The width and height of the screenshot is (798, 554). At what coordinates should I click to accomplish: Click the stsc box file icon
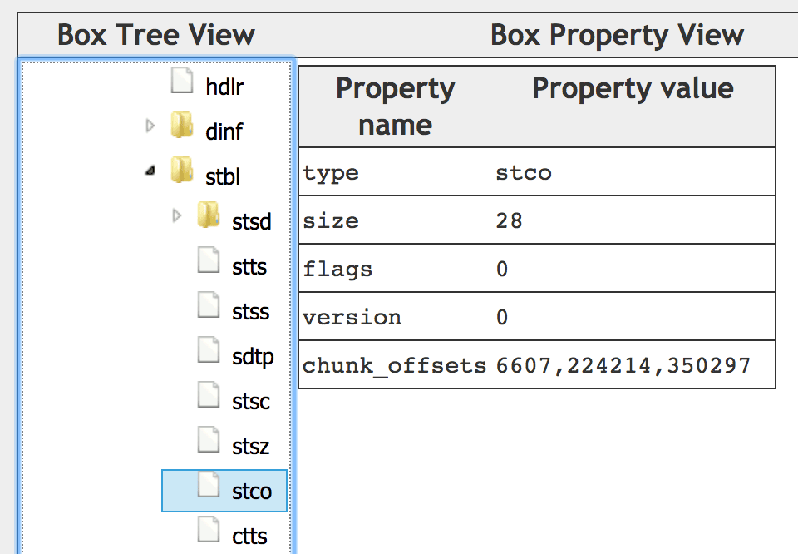click(209, 394)
